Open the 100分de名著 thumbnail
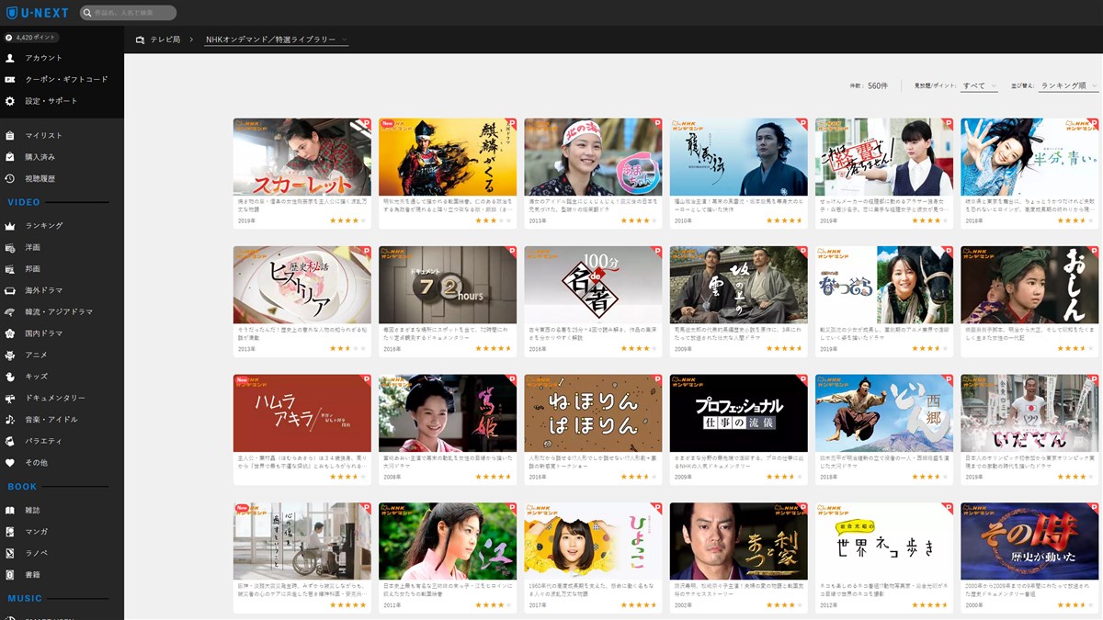 point(593,285)
